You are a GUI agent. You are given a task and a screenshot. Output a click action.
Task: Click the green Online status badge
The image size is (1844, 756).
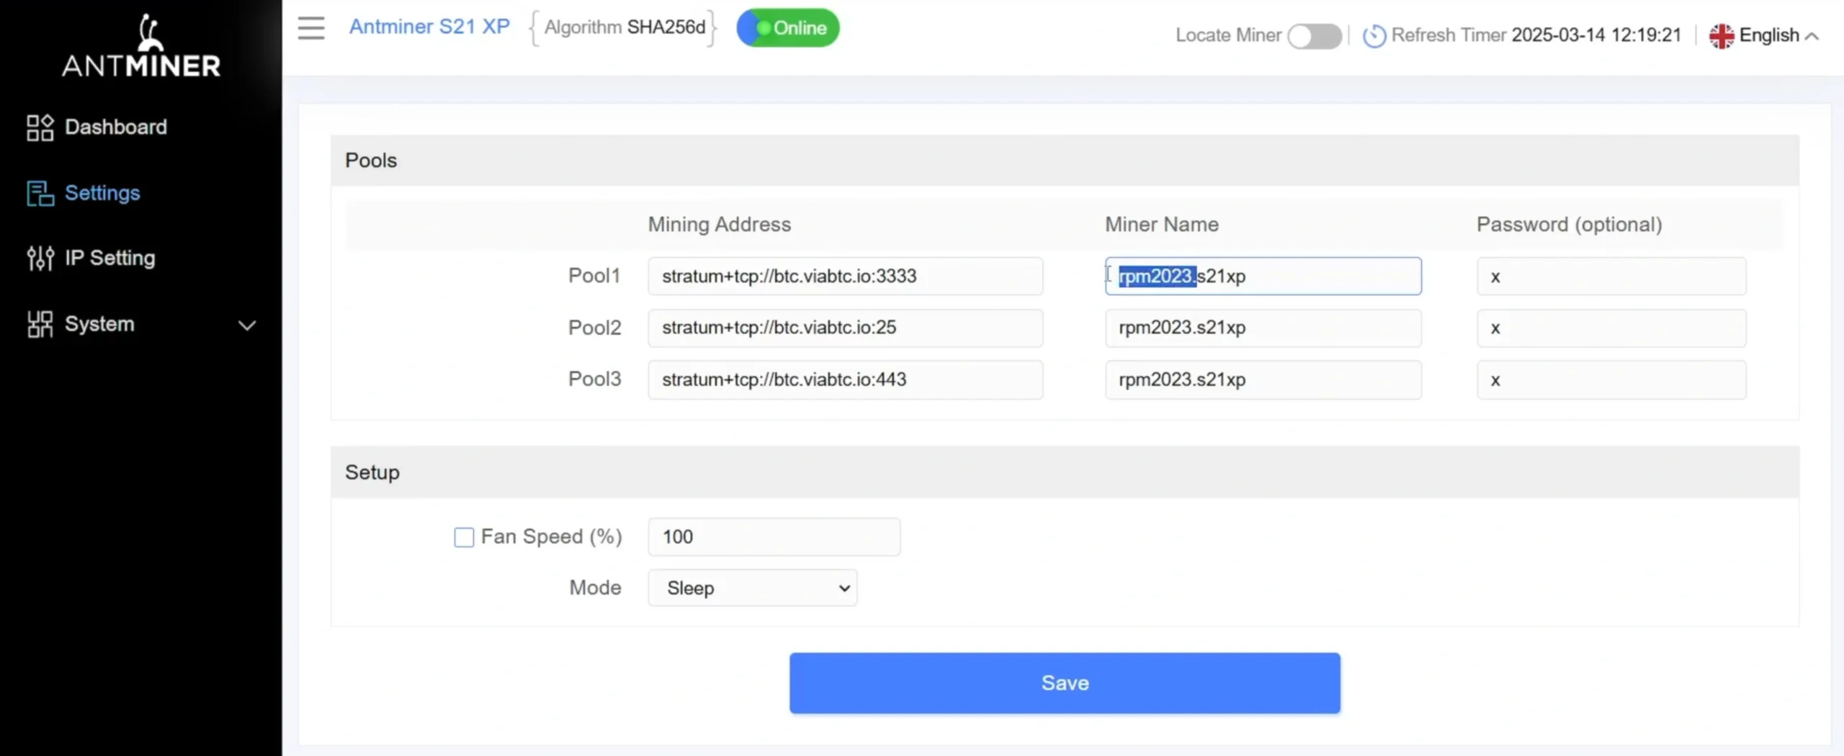pos(788,28)
